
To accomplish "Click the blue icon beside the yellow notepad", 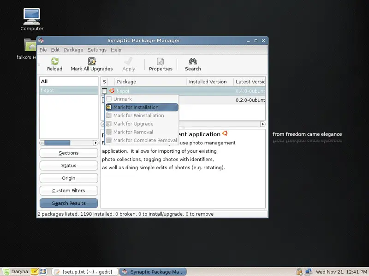I will click(43, 271).
